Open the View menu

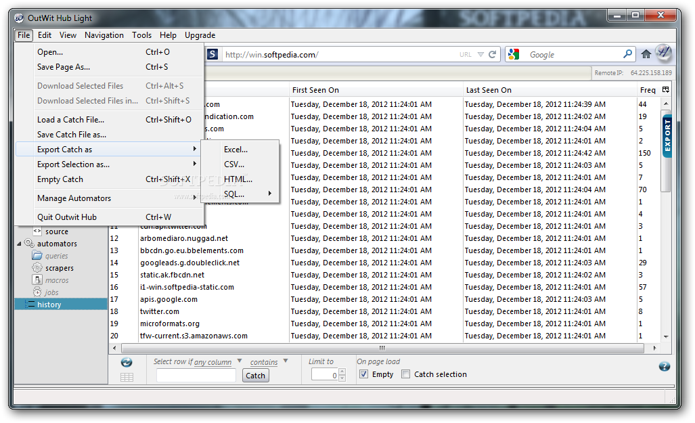coord(68,35)
